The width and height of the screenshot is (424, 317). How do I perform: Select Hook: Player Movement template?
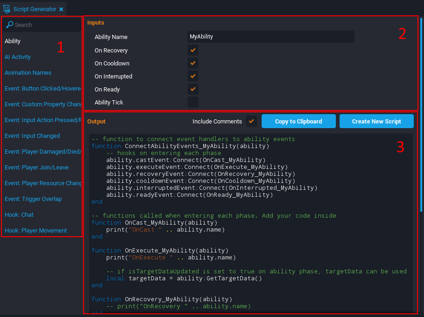(36, 231)
